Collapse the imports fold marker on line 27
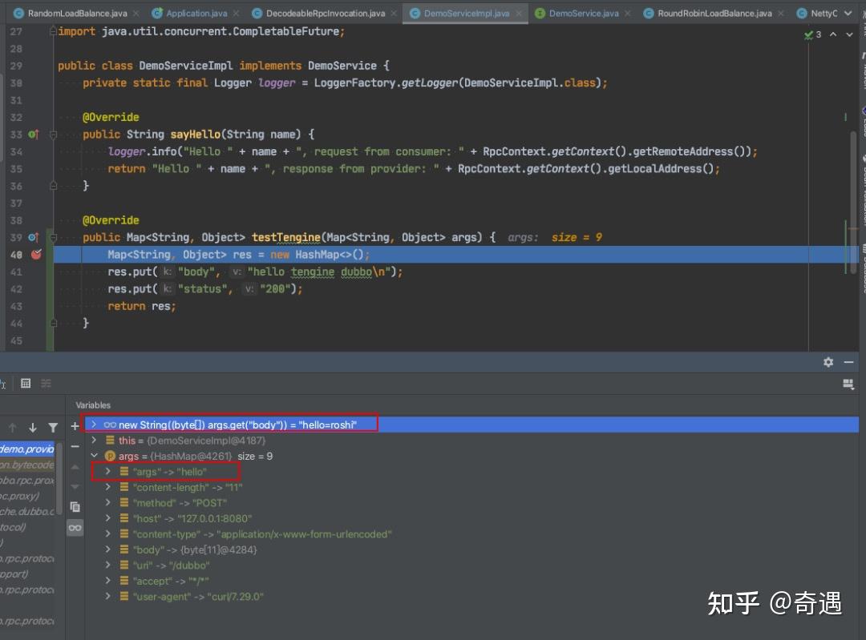The image size is (866, 640). pyautogui.click(x=54, y=31)
